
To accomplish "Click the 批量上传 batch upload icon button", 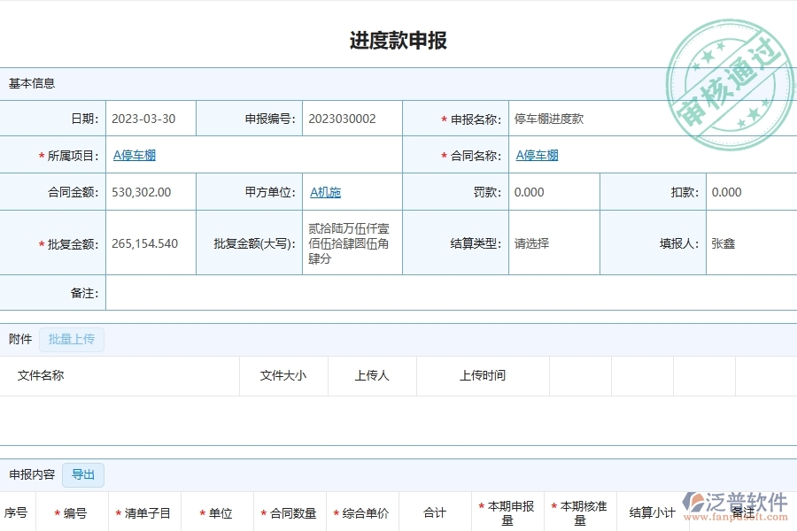I will pos(72,339).
